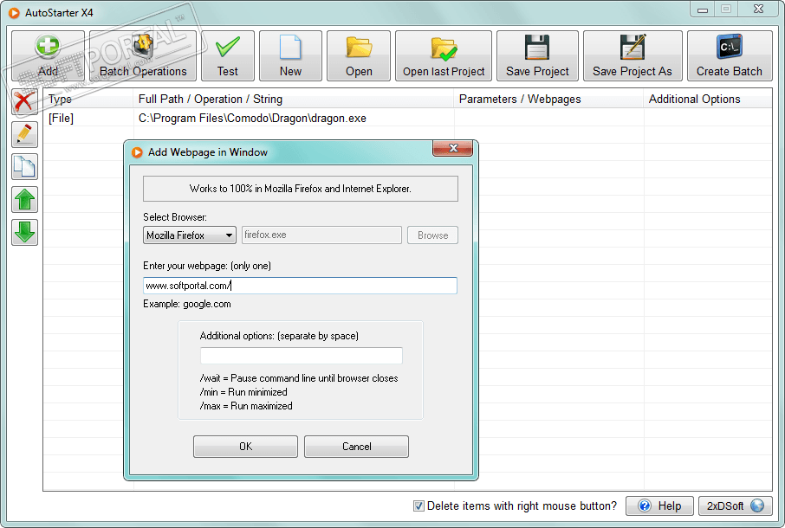This screenshot has width=785, height=528.
Task: Close the Add Webpage in Window dialog
Action: 453,148
